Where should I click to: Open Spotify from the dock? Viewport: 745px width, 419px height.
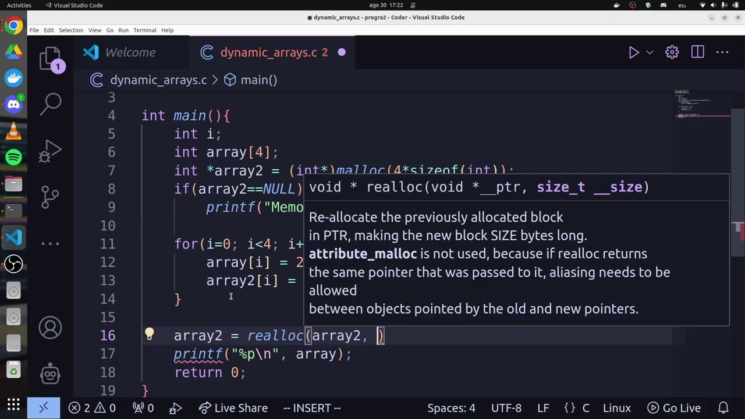(13, 157)
